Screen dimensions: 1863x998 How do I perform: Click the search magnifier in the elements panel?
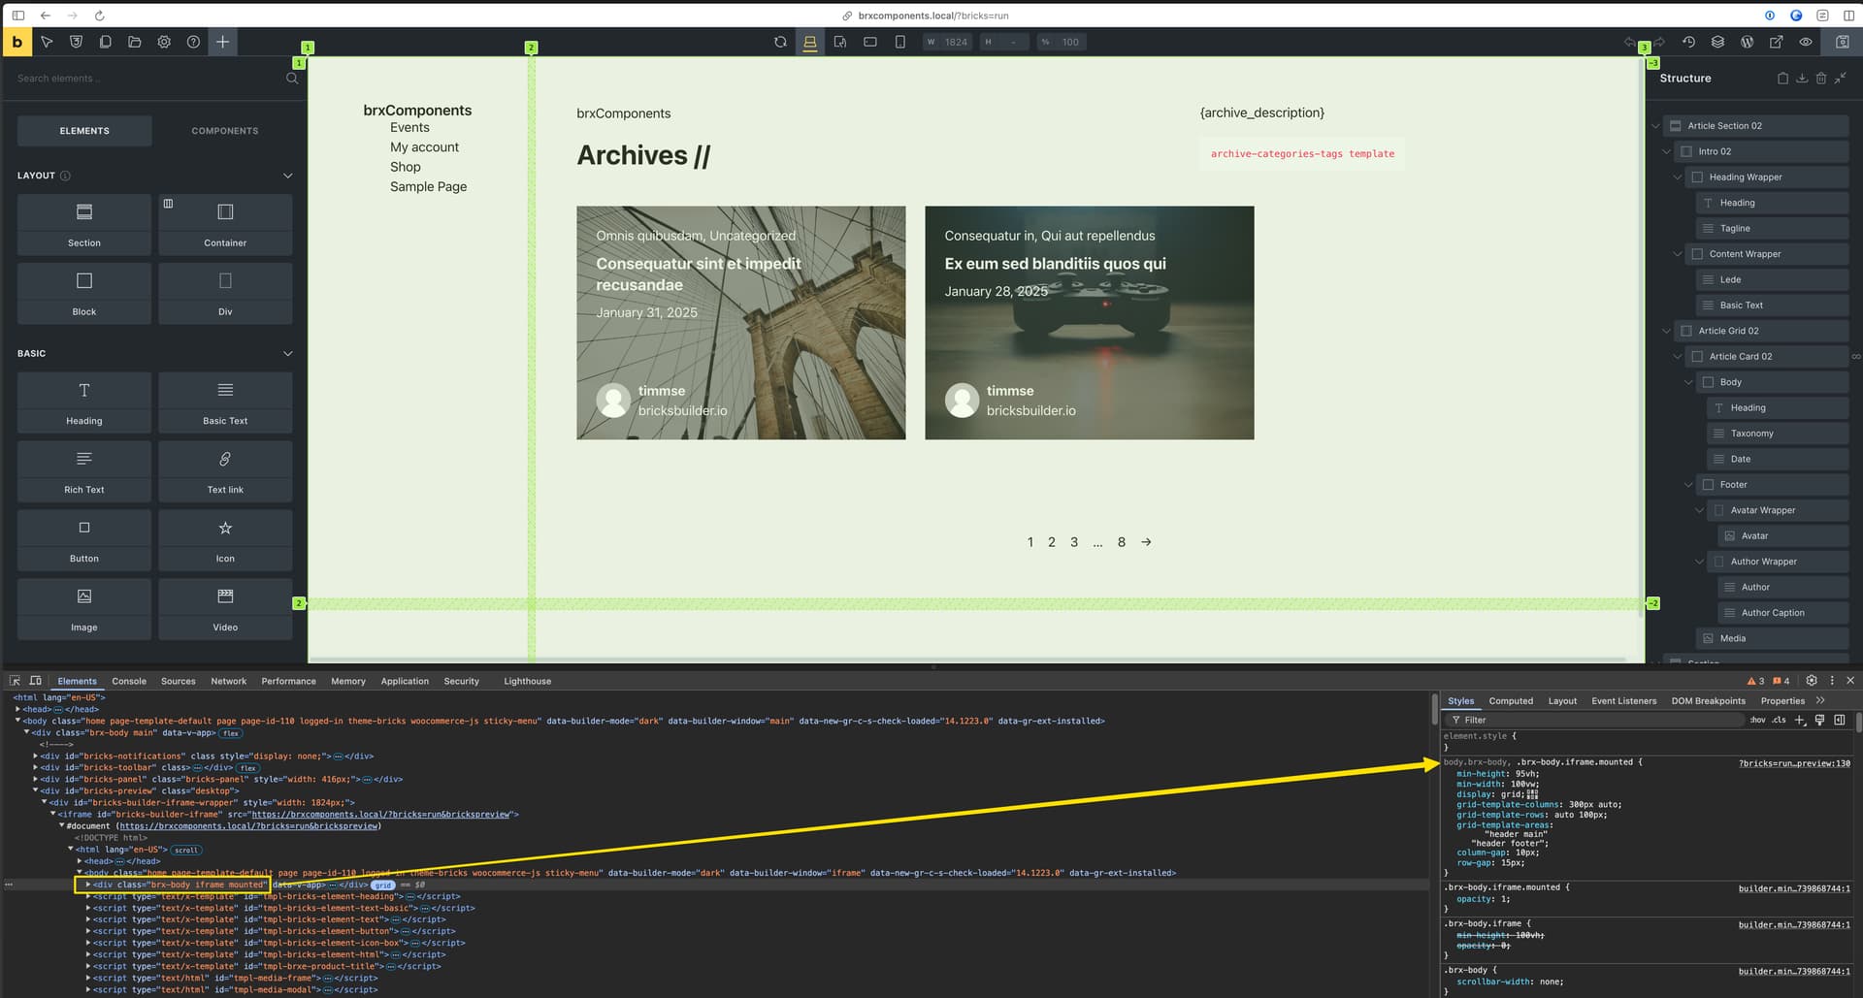tap(292, 79)
